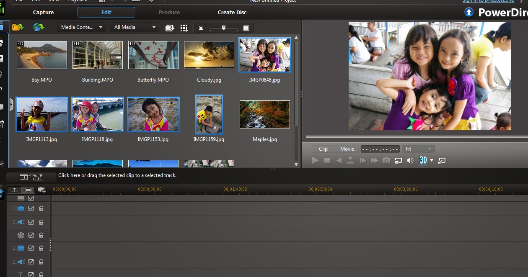Unlock or lock video track 1
Image resolution: width=528 pixels, height=277 pixels.
[x=41, y=208]
